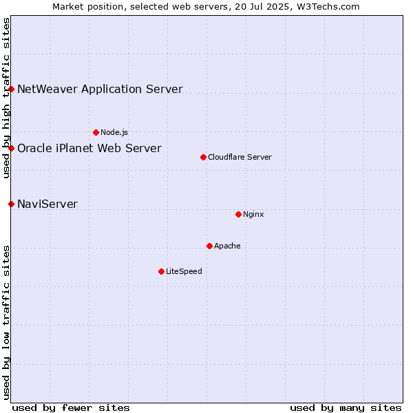Select the Node.js red marker
This screenshot has height=413, width=413.
pyautogui.click(x=96, y=132)
